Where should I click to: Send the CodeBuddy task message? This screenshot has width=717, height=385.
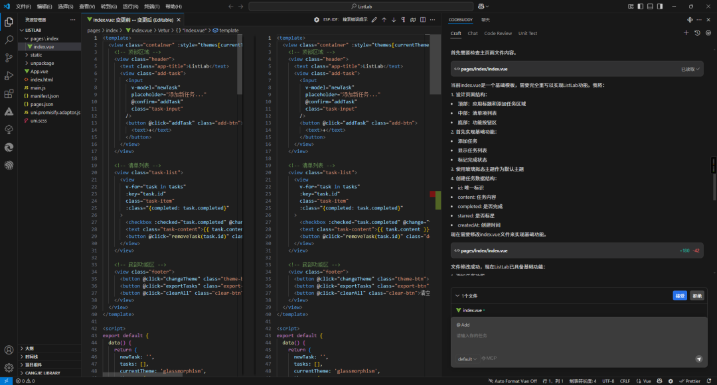point(698,359)
